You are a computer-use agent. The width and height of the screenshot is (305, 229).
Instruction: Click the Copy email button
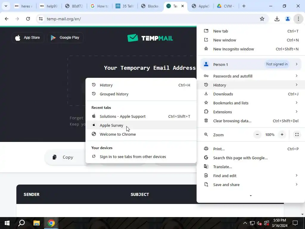point(65,157)
